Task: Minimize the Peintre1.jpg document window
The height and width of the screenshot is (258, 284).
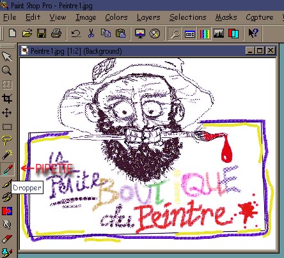Action: 250,51
